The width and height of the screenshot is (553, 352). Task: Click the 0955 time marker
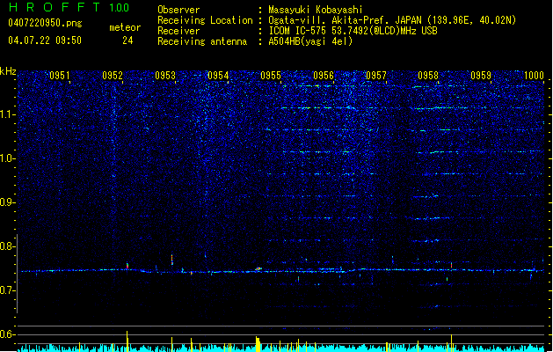tap(271, 76)
